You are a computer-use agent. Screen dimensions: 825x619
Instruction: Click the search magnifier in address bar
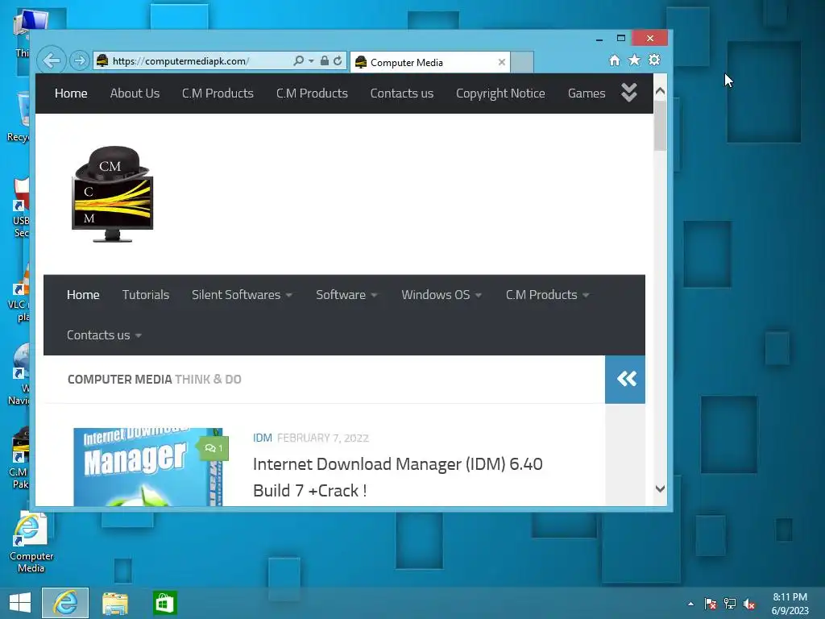(x=298, y=60)
